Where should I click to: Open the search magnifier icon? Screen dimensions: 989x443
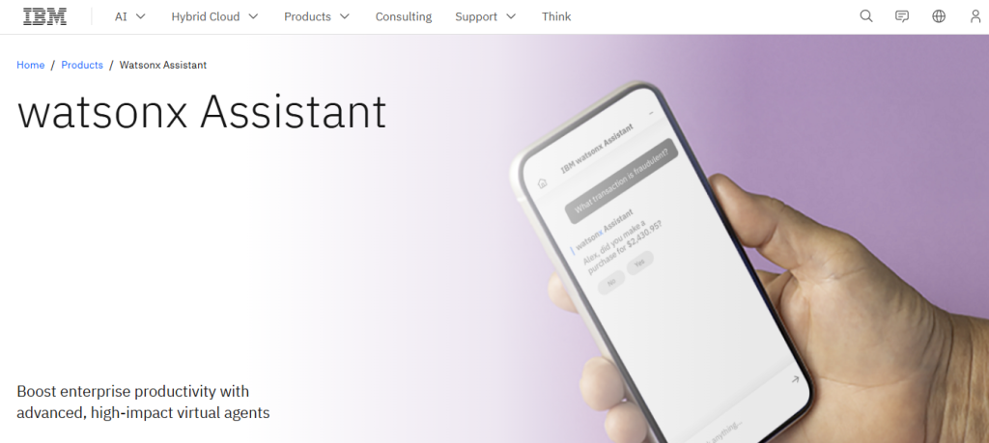pos(866,16)
